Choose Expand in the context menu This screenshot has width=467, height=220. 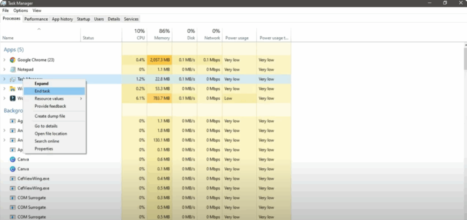click(x=54, y=84)
